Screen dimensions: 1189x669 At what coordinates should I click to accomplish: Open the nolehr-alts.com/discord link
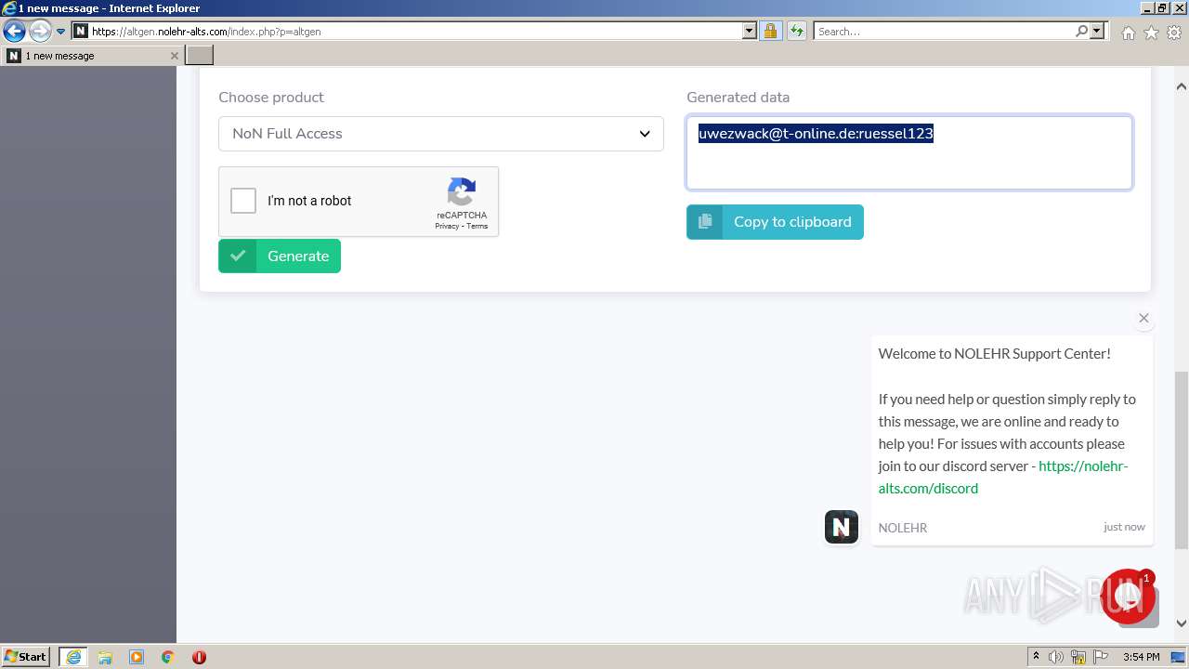point(1003,477)
